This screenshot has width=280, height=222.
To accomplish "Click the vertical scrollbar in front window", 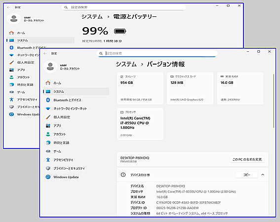I will pyautogui.click(x=274, y=101).
